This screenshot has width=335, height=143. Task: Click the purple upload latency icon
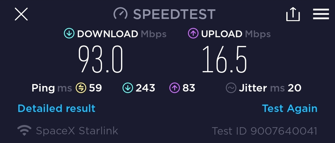point(175,88)
